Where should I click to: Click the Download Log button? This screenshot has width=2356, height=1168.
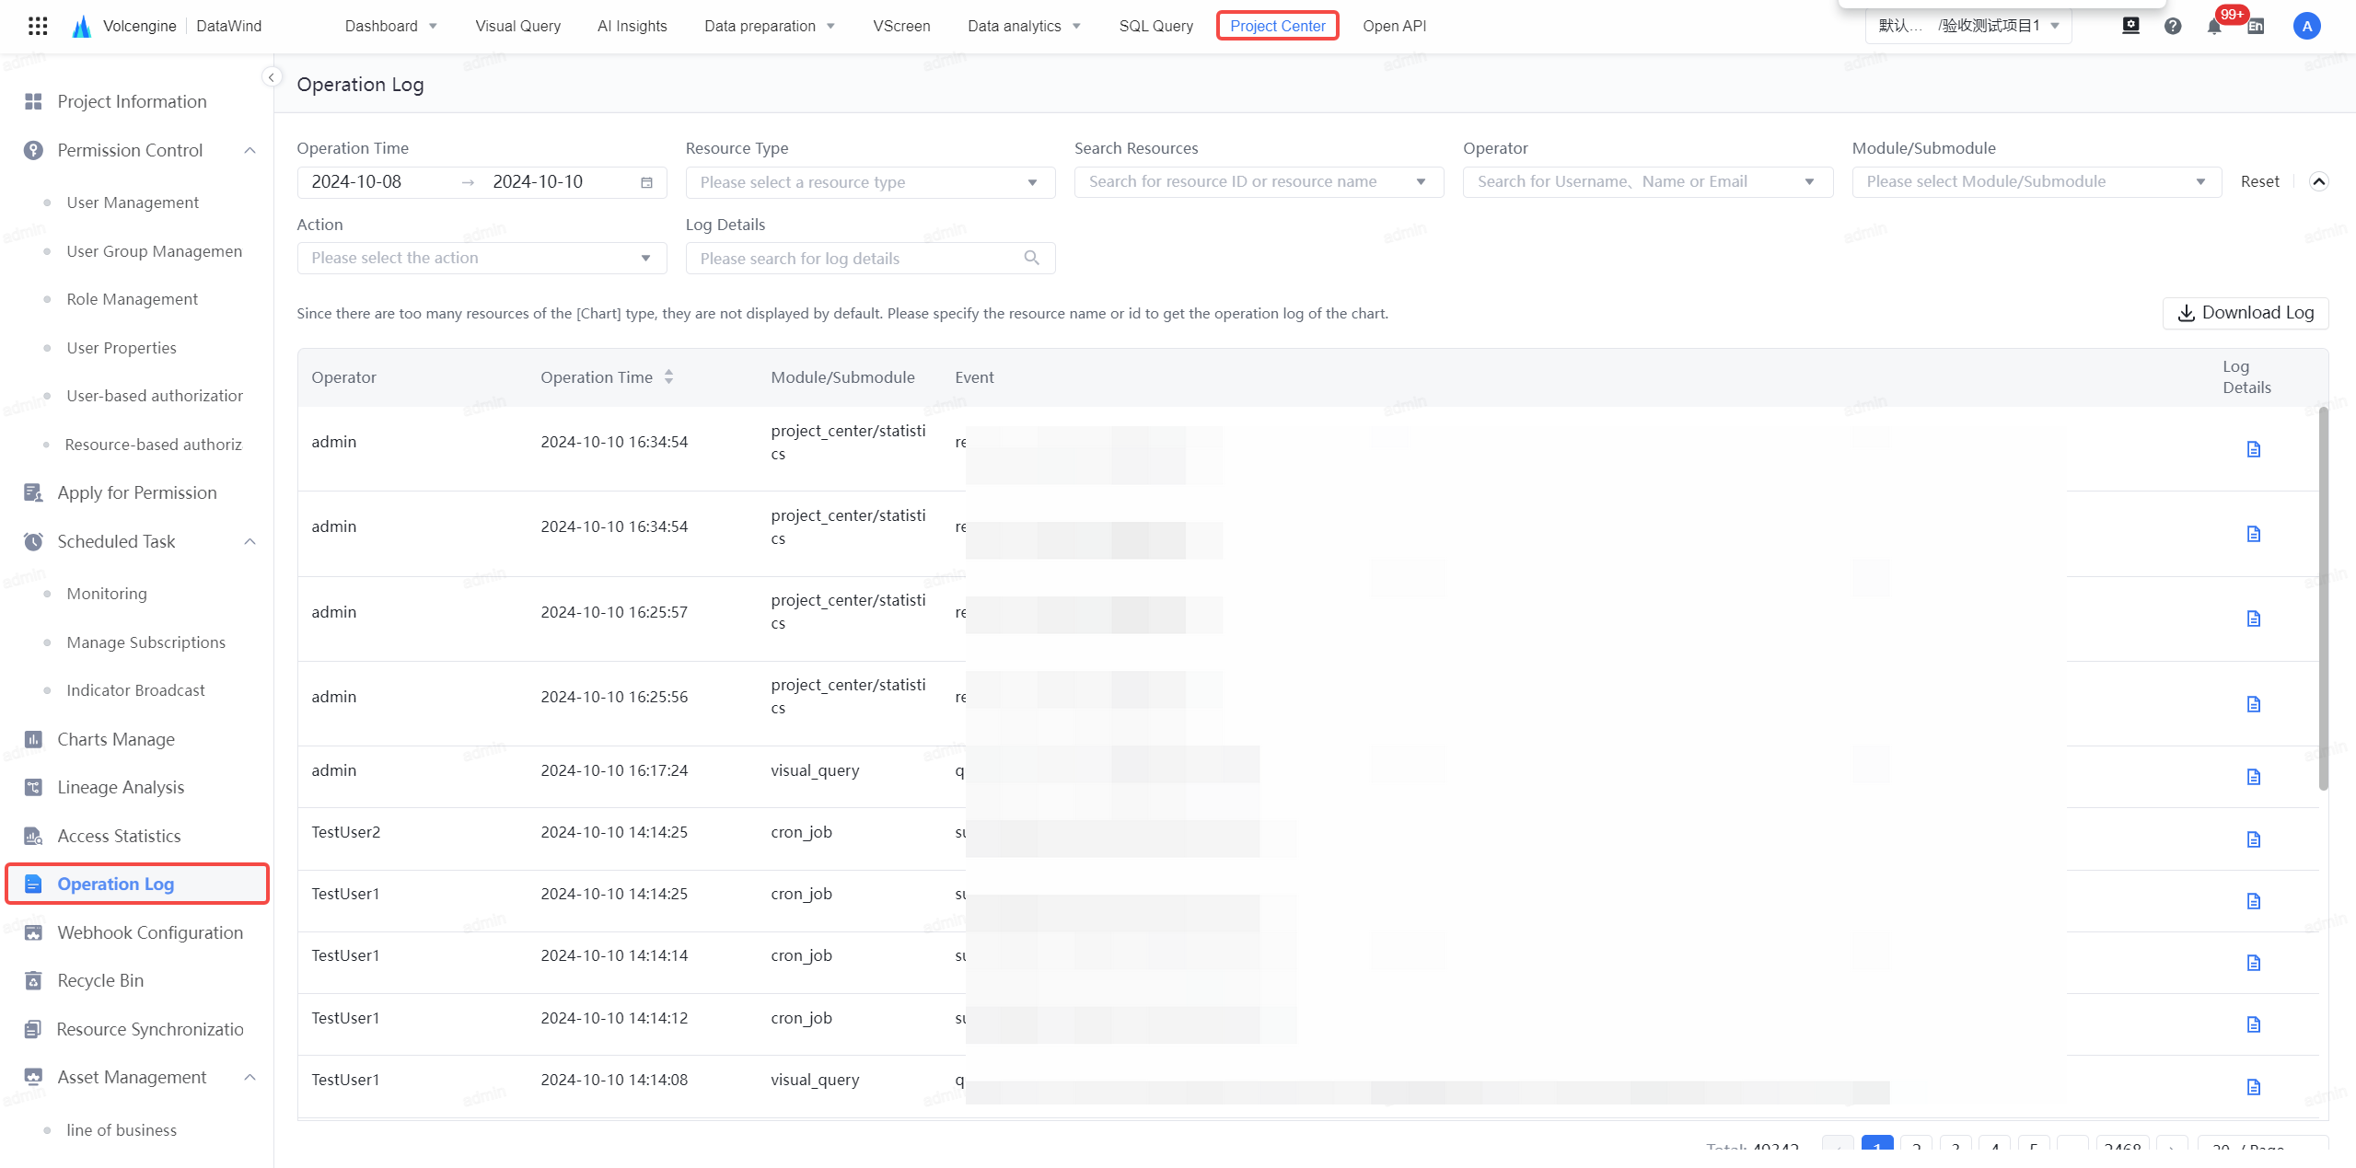(x=2245, y=313)
